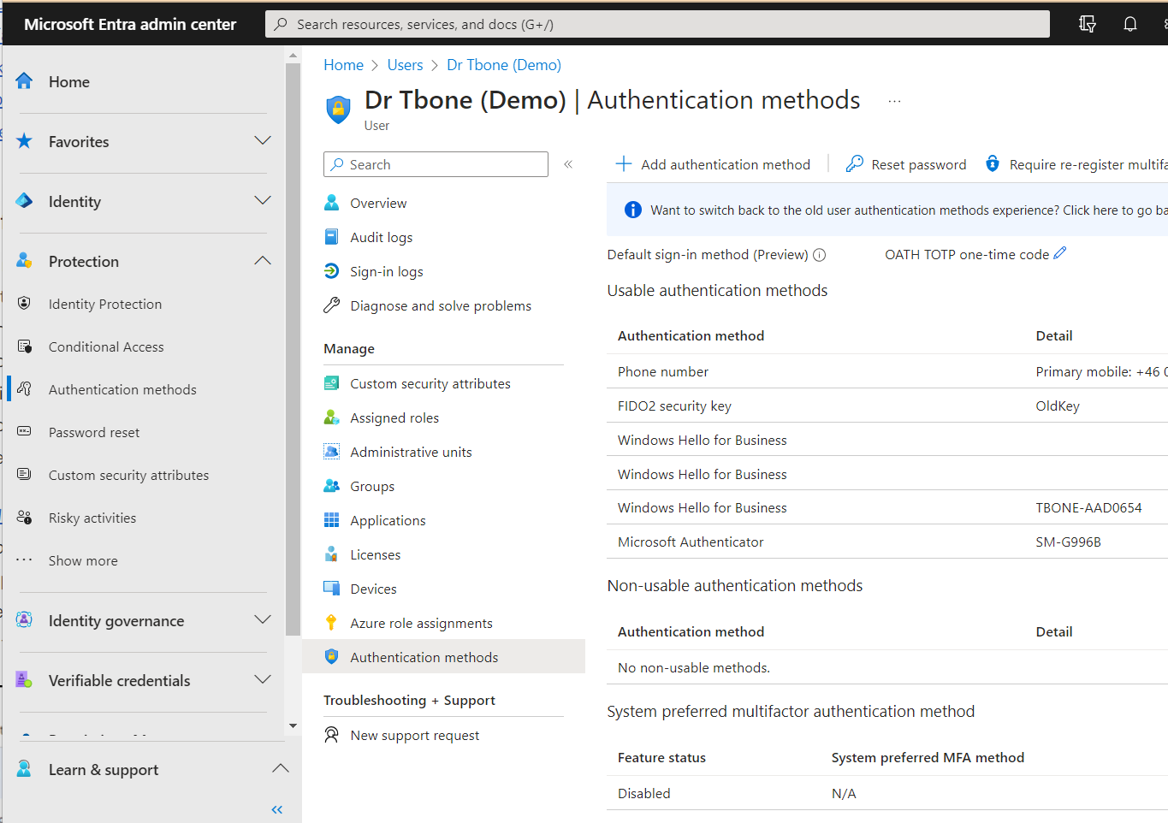The width and height of the screenshot is (1168, 823).
Task: Click the Groups icon in the Manage list
Action: pos(332,485)
